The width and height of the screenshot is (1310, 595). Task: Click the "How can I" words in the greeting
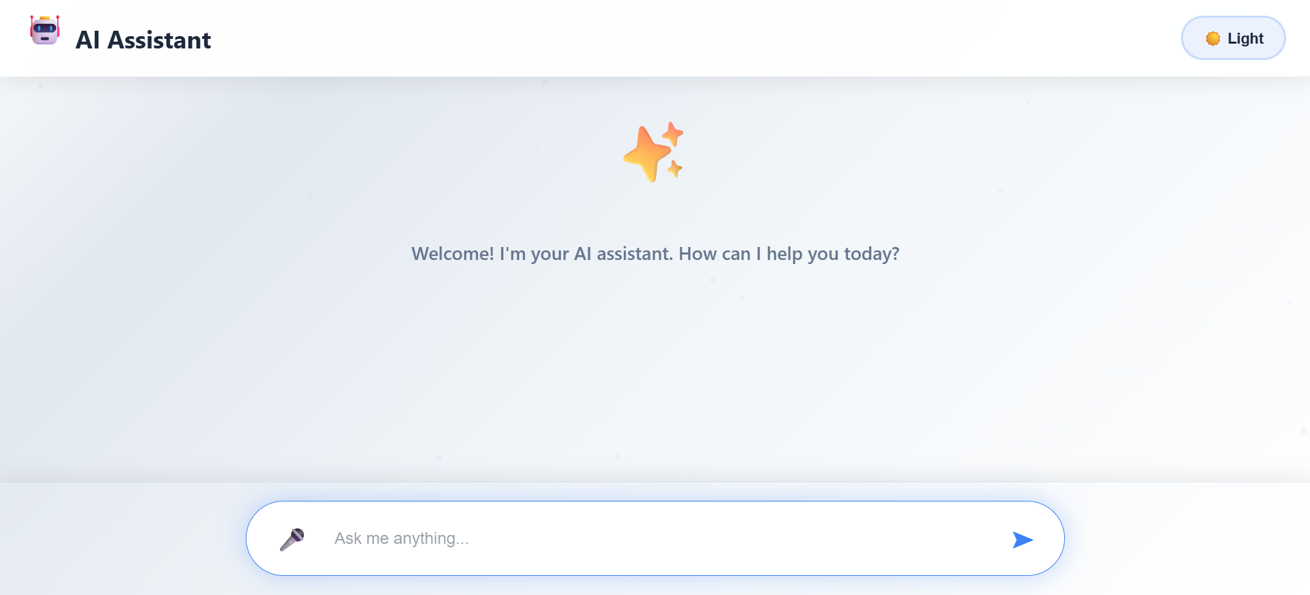(720, 254)
